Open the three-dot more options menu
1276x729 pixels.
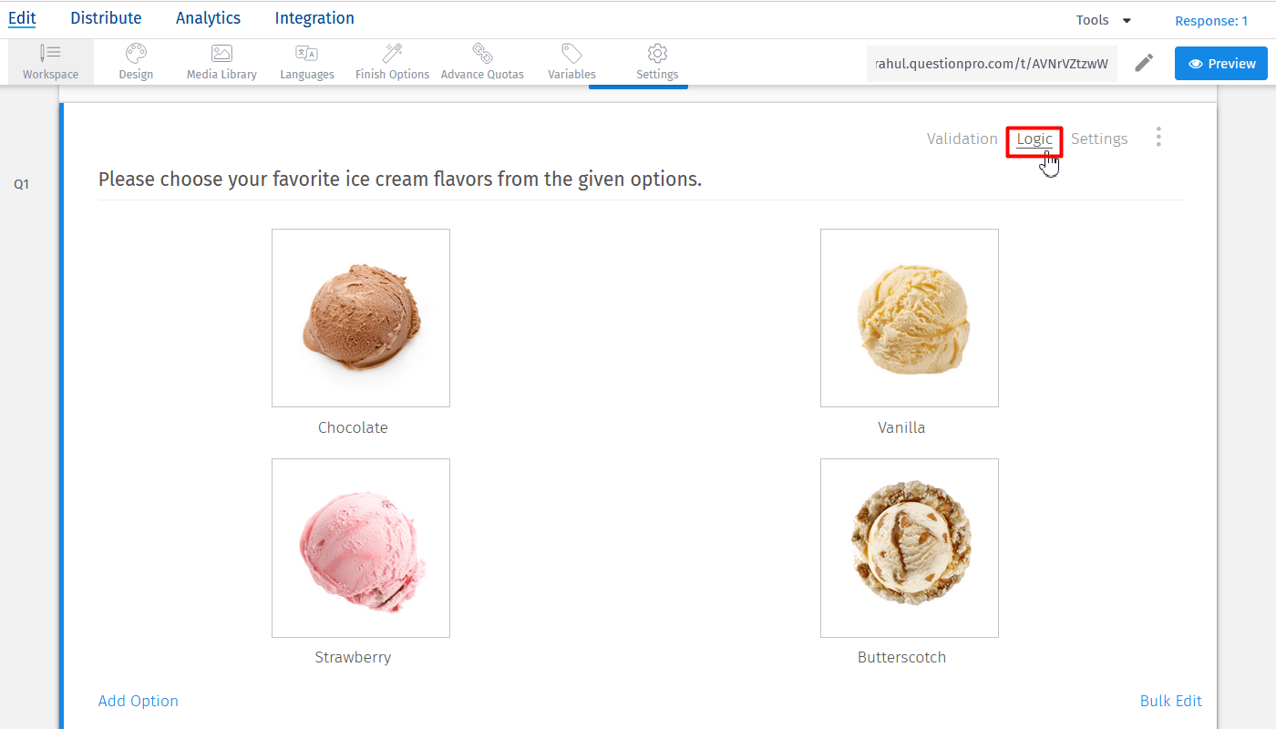point(1158,137)
